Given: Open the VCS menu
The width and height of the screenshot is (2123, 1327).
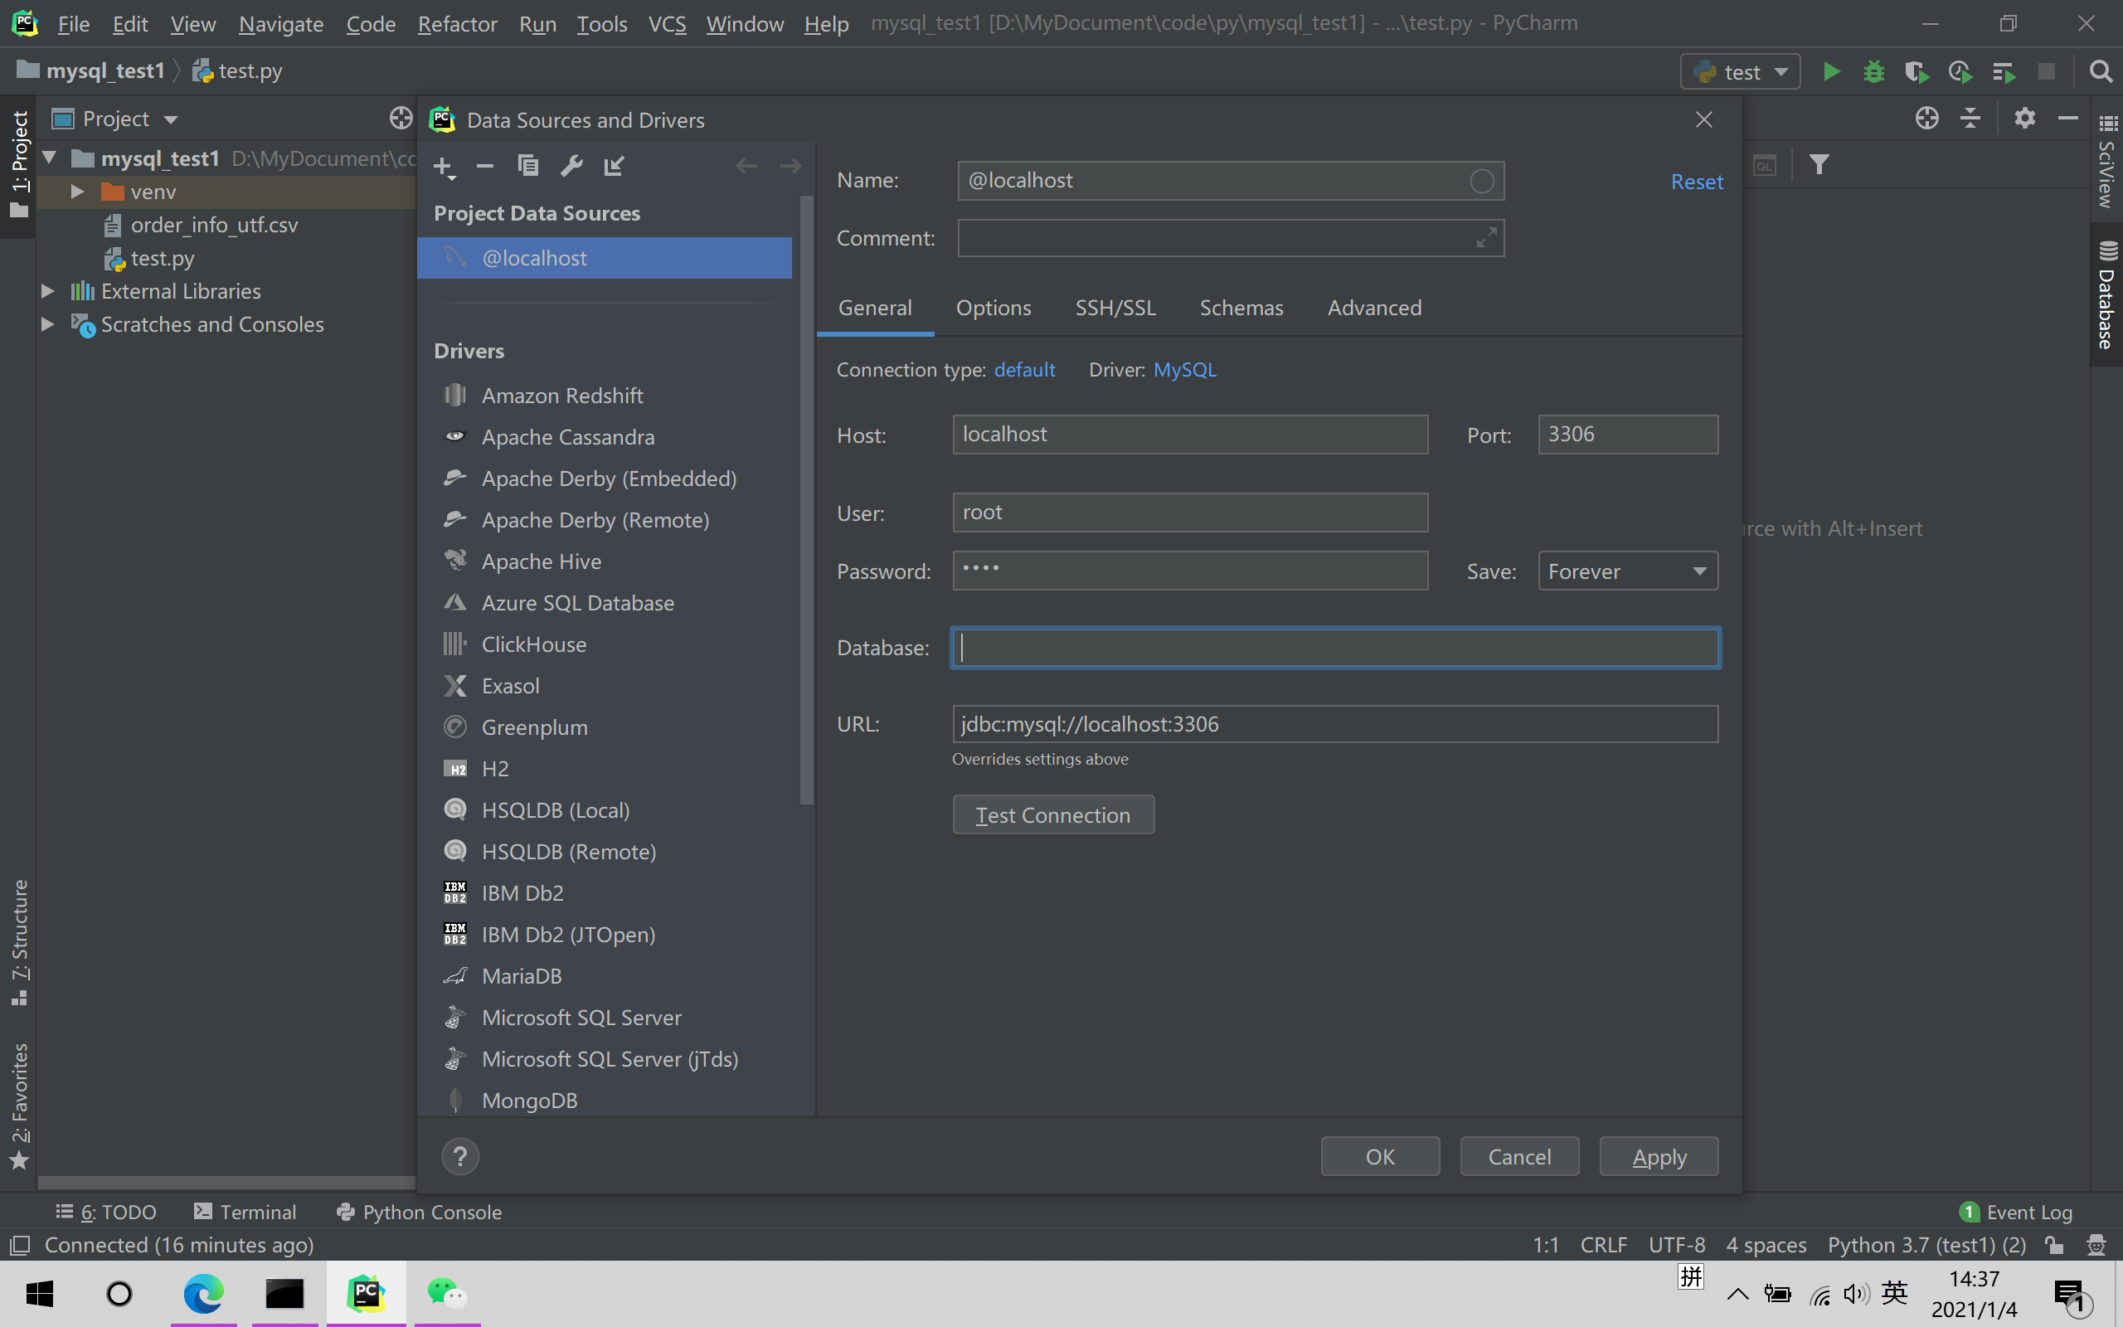Looking at the screenshot, I should pos(667,24).
